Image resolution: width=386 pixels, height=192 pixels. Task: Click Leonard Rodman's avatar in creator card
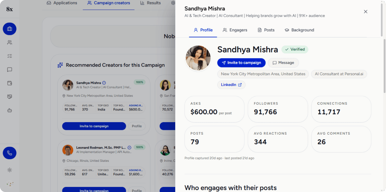(68, 150)
